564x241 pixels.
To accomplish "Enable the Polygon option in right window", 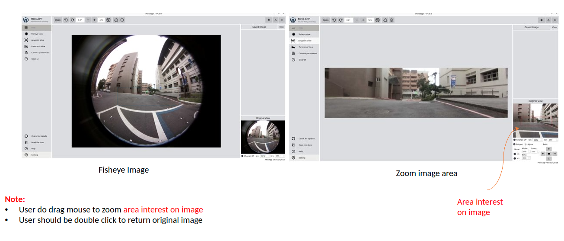I will point(515,144).
